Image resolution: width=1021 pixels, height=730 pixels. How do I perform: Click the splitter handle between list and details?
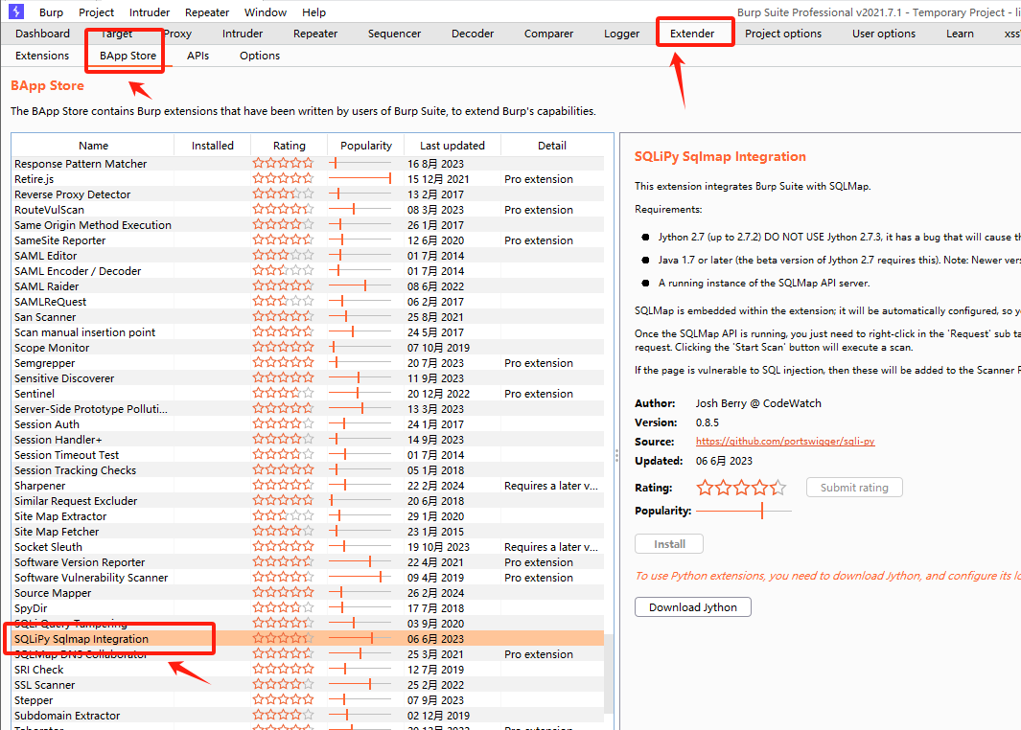(616, 455)
